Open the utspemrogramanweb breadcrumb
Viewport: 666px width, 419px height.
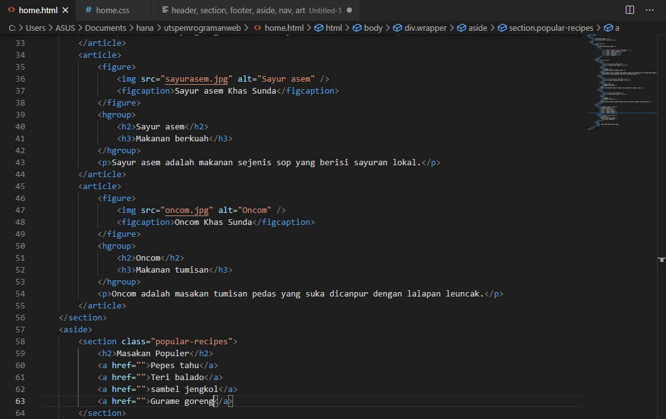point(202,28)
